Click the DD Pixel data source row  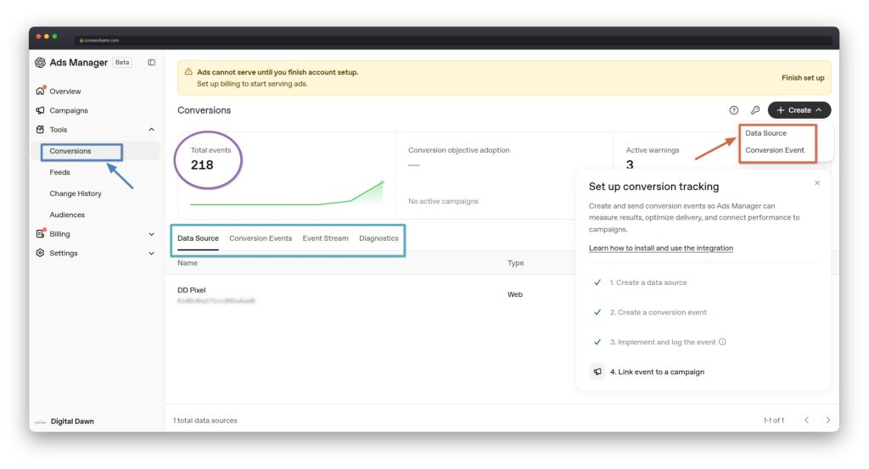pos(377,294)
